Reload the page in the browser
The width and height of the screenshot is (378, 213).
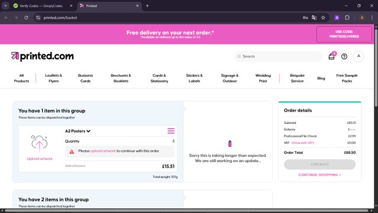pos(26,18)
